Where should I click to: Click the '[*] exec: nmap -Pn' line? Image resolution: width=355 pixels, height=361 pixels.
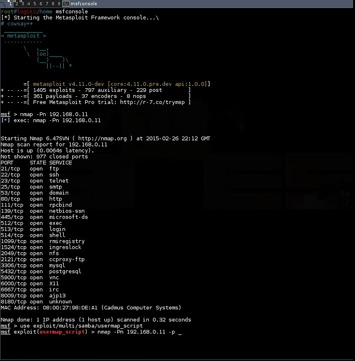[x=51, y=120]
